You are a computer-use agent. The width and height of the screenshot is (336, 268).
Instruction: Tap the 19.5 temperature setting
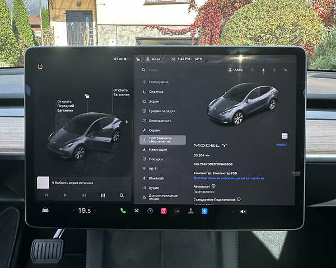click(x=85, y=210)
